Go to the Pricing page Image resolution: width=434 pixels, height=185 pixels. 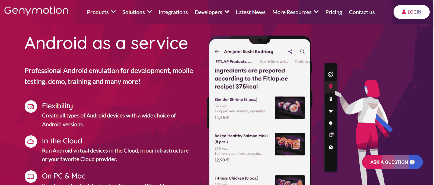coord(334,12)
